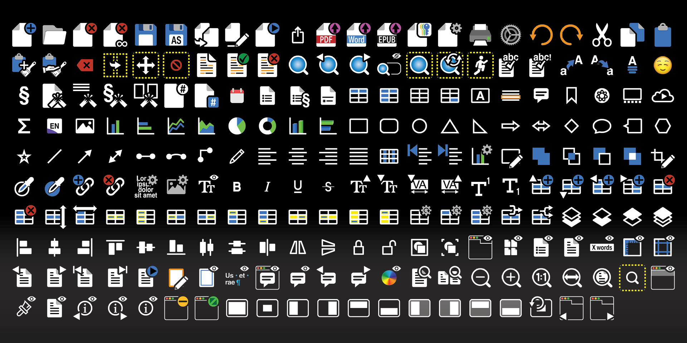Click the subscript T icon
This screenshot has height=343, width=687.
(x=511, y=187)
